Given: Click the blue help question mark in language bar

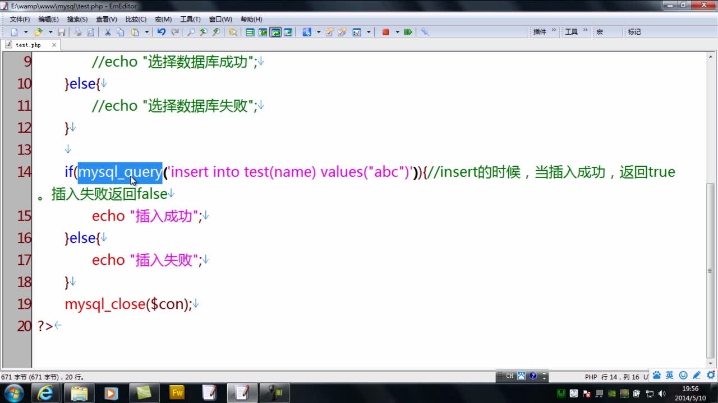Looking at the screenshot, I should (533, 376).
